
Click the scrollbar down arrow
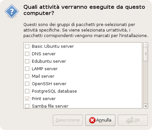coord(146,106)
